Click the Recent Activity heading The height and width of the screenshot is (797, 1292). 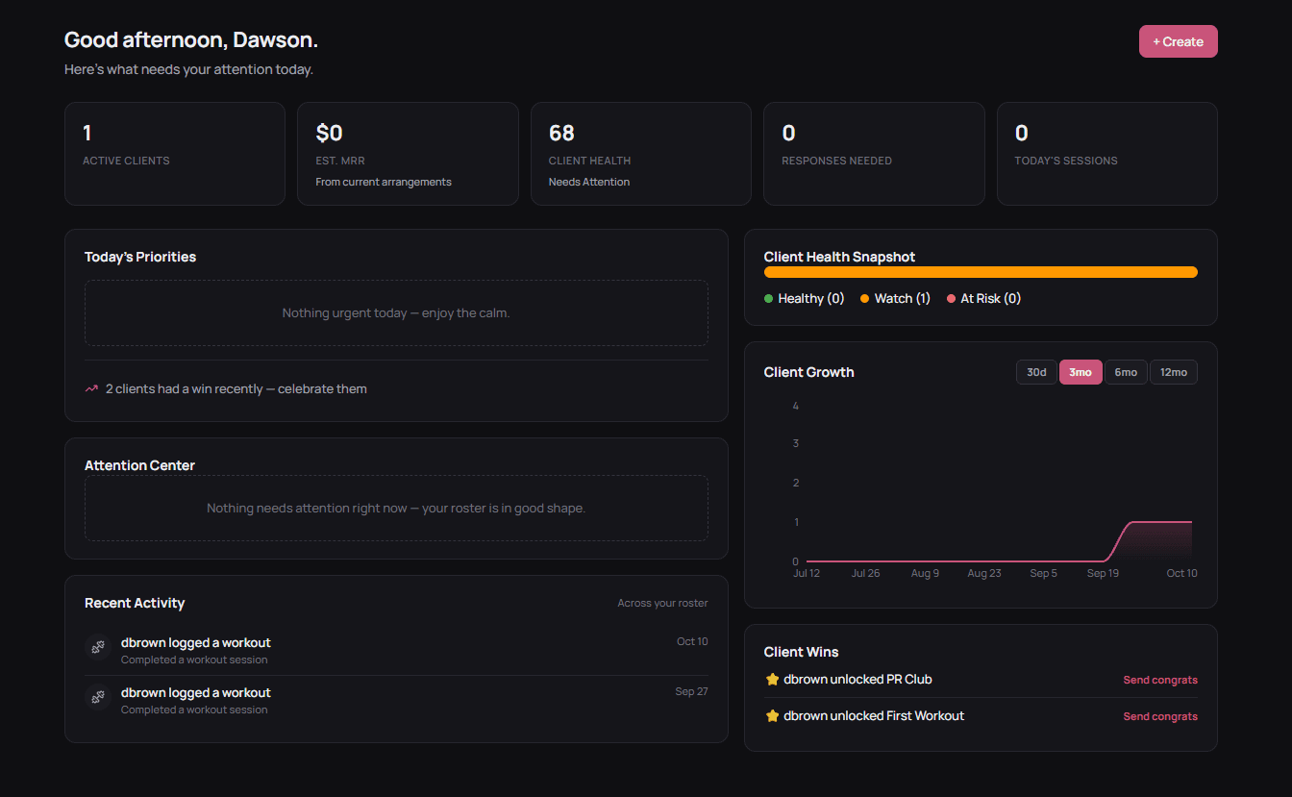pyautogui.click(x=135, y=603)
